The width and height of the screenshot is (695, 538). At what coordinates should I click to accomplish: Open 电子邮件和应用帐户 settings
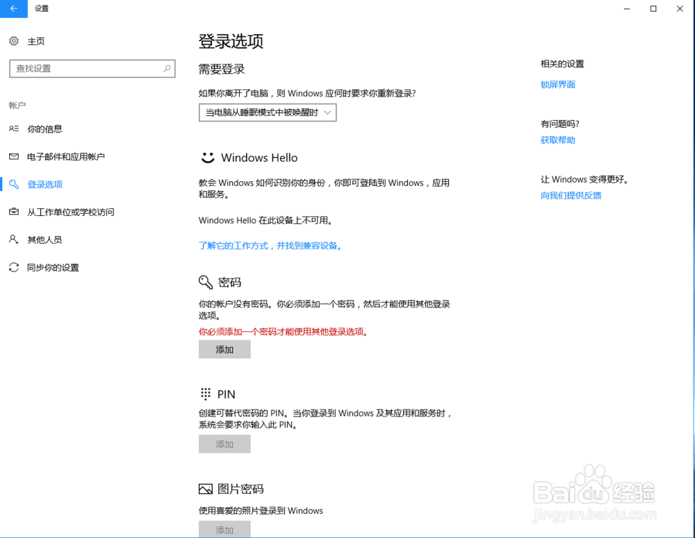66,156
